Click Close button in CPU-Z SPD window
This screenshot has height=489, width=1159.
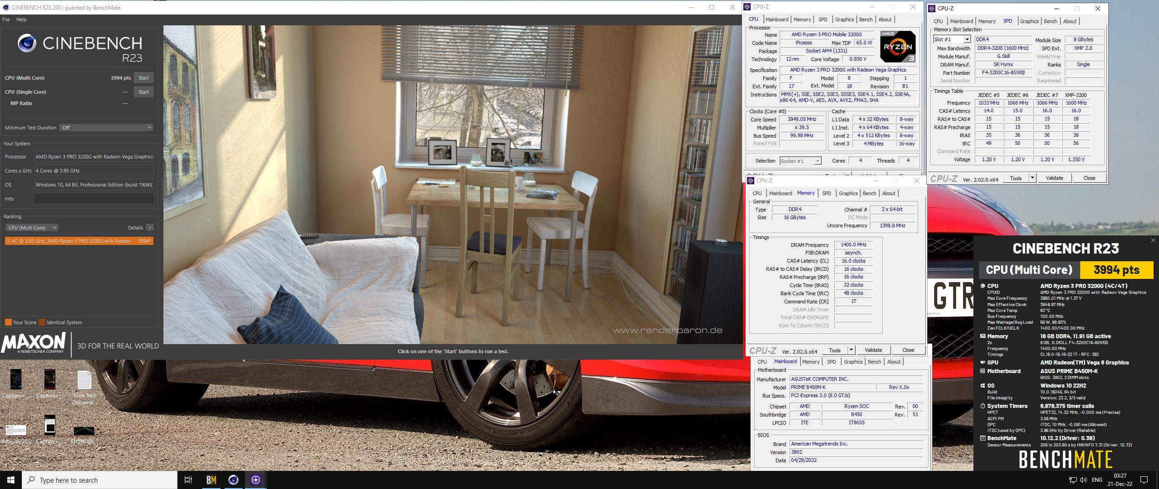tap(1089, 178)
